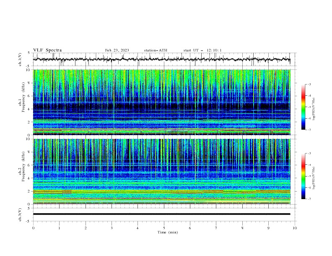The width and height of the screenshot is (332, 256).
Task: Click the "10" kHz tick on ch.1 frequency axis
Action: [28, 70]
